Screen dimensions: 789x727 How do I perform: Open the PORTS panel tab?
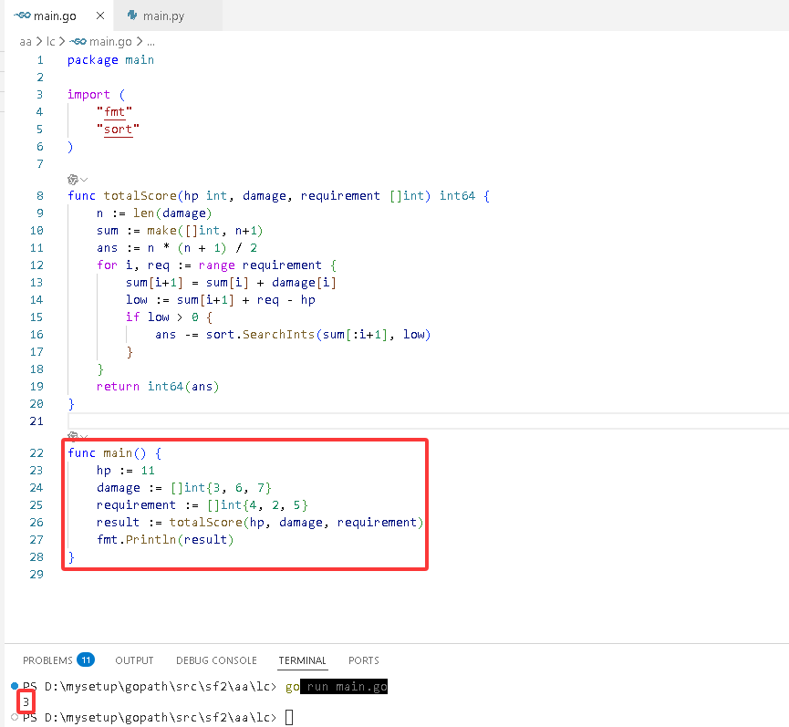tap(364, 660)
